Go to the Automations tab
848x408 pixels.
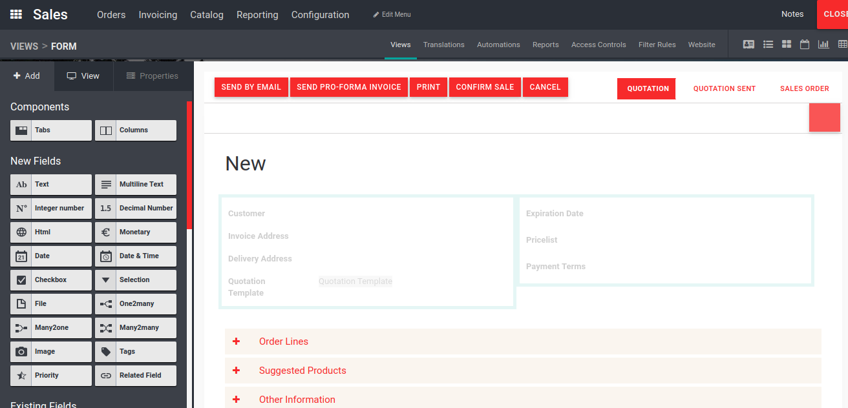(x=498, y=45)
